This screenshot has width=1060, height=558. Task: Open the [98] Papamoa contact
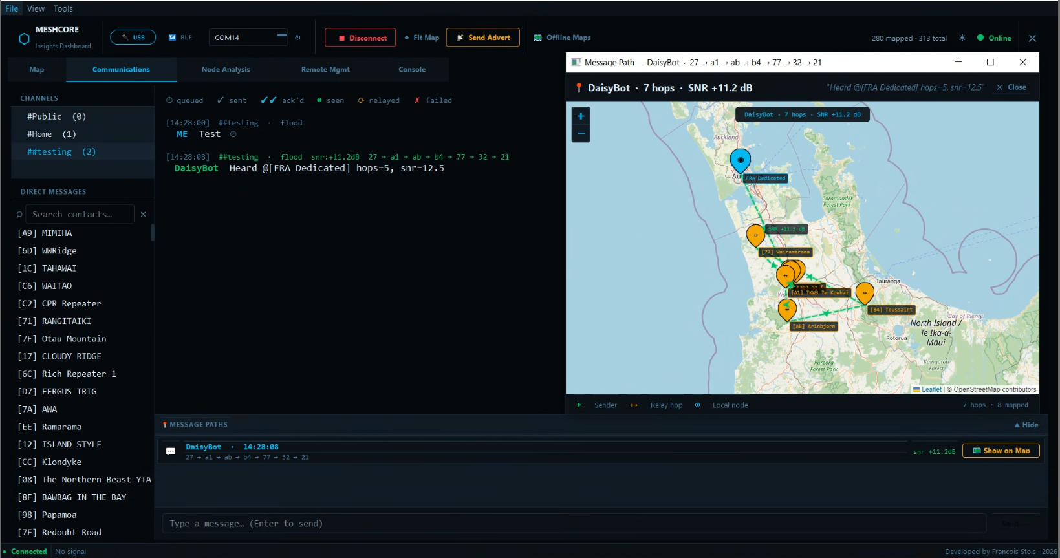[83, 515]
